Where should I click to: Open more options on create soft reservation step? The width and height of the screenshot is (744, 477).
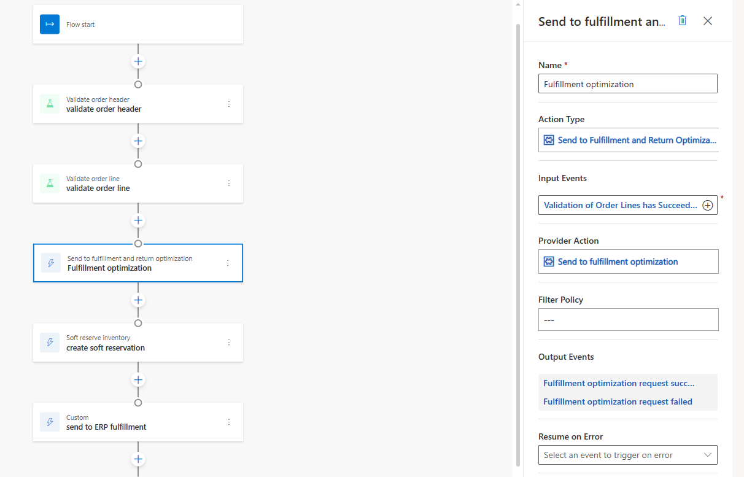(x=229, y=343)
